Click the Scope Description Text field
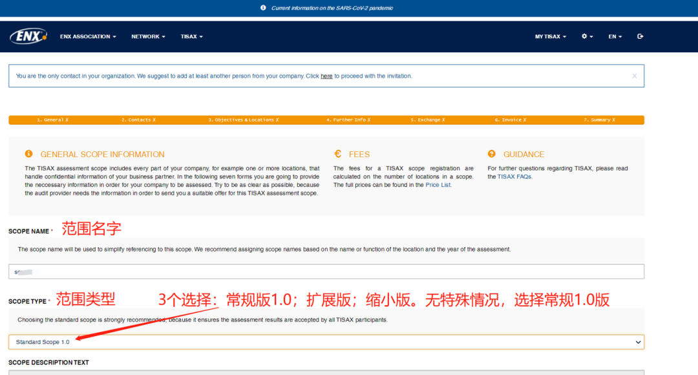 click(326, 372)
